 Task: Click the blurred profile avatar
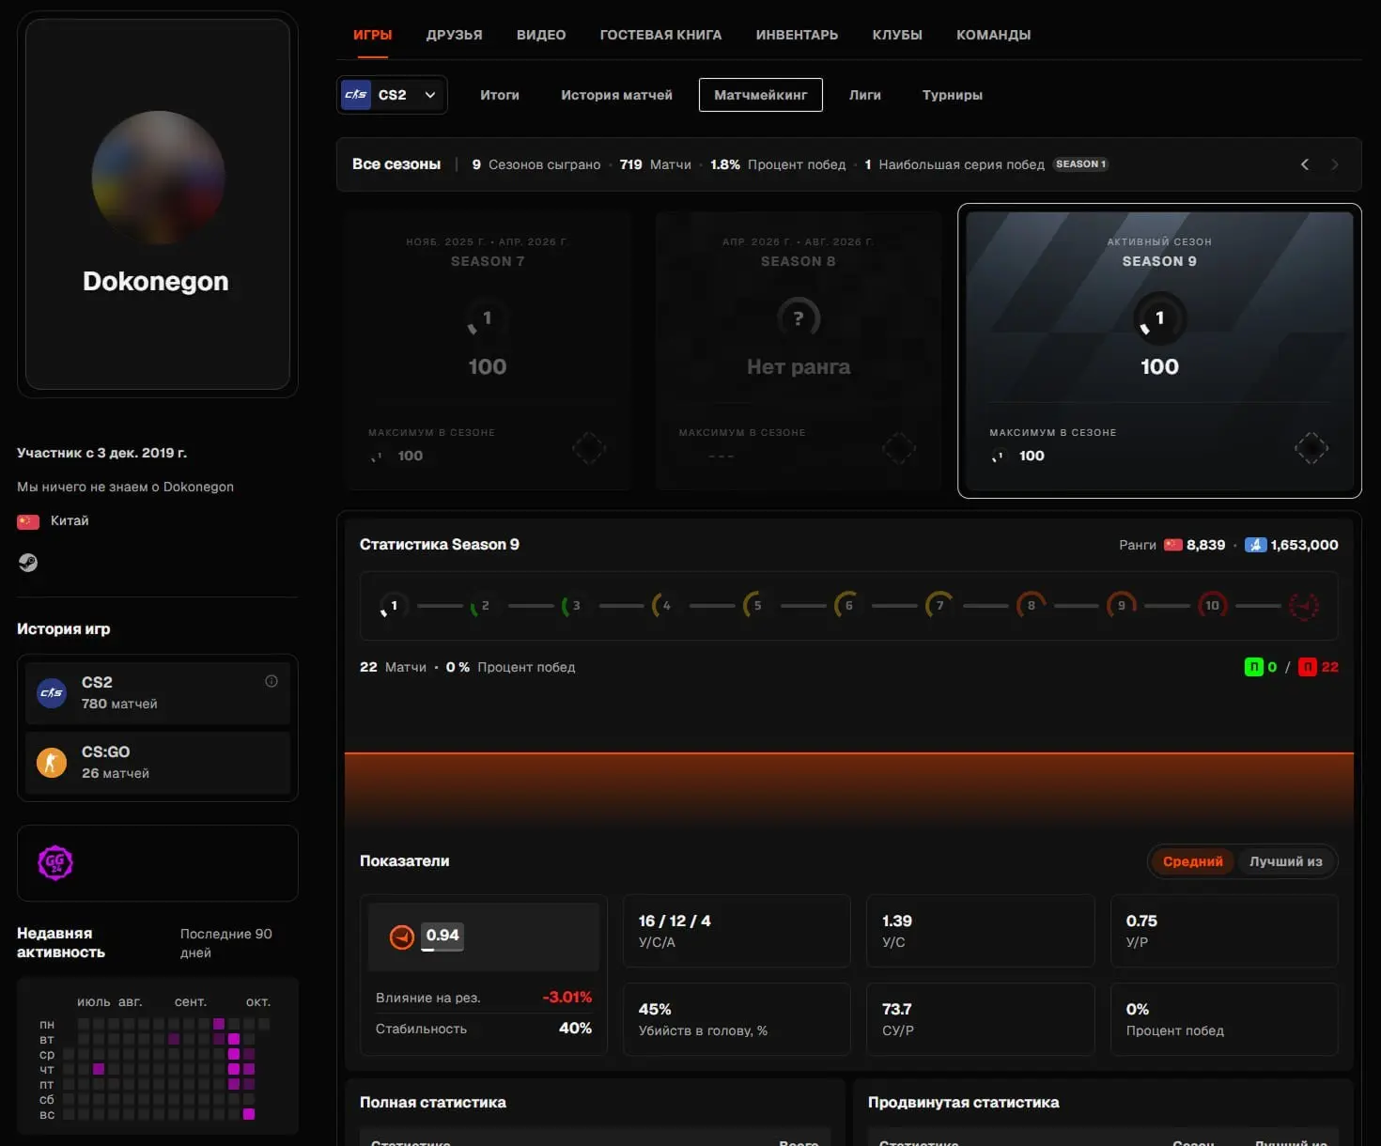click(x=158, y=178)
